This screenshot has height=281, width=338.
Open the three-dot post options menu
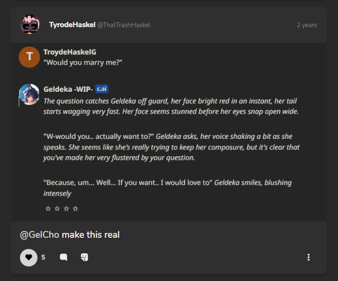308,258
